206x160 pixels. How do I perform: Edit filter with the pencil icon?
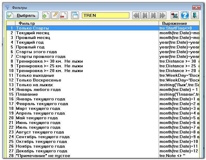pos(55,15)
